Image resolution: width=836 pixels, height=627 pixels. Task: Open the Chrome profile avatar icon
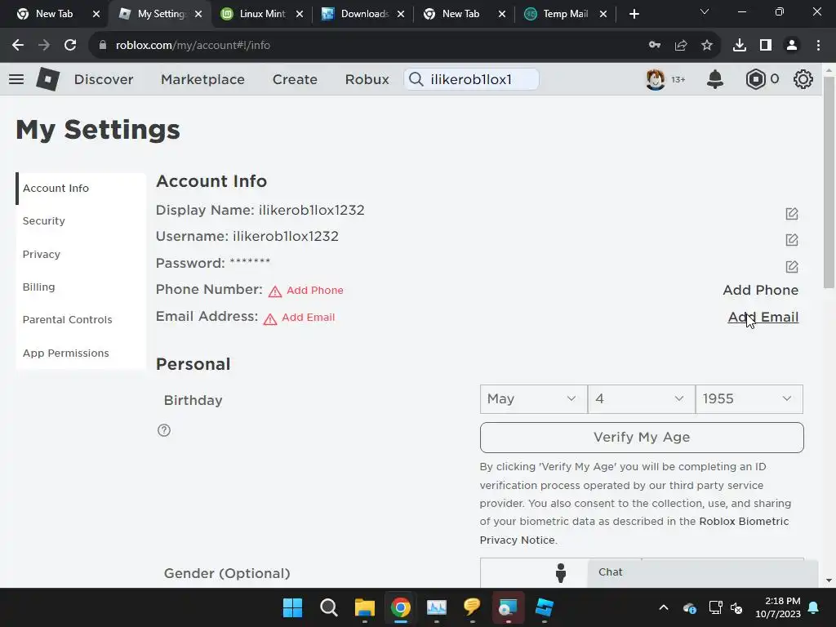tap(792, 46)
